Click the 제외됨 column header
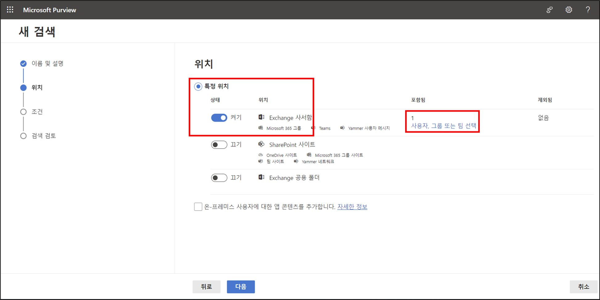This screenshot has width=600, height=300. pyautogui.click(x=545, y=100)
